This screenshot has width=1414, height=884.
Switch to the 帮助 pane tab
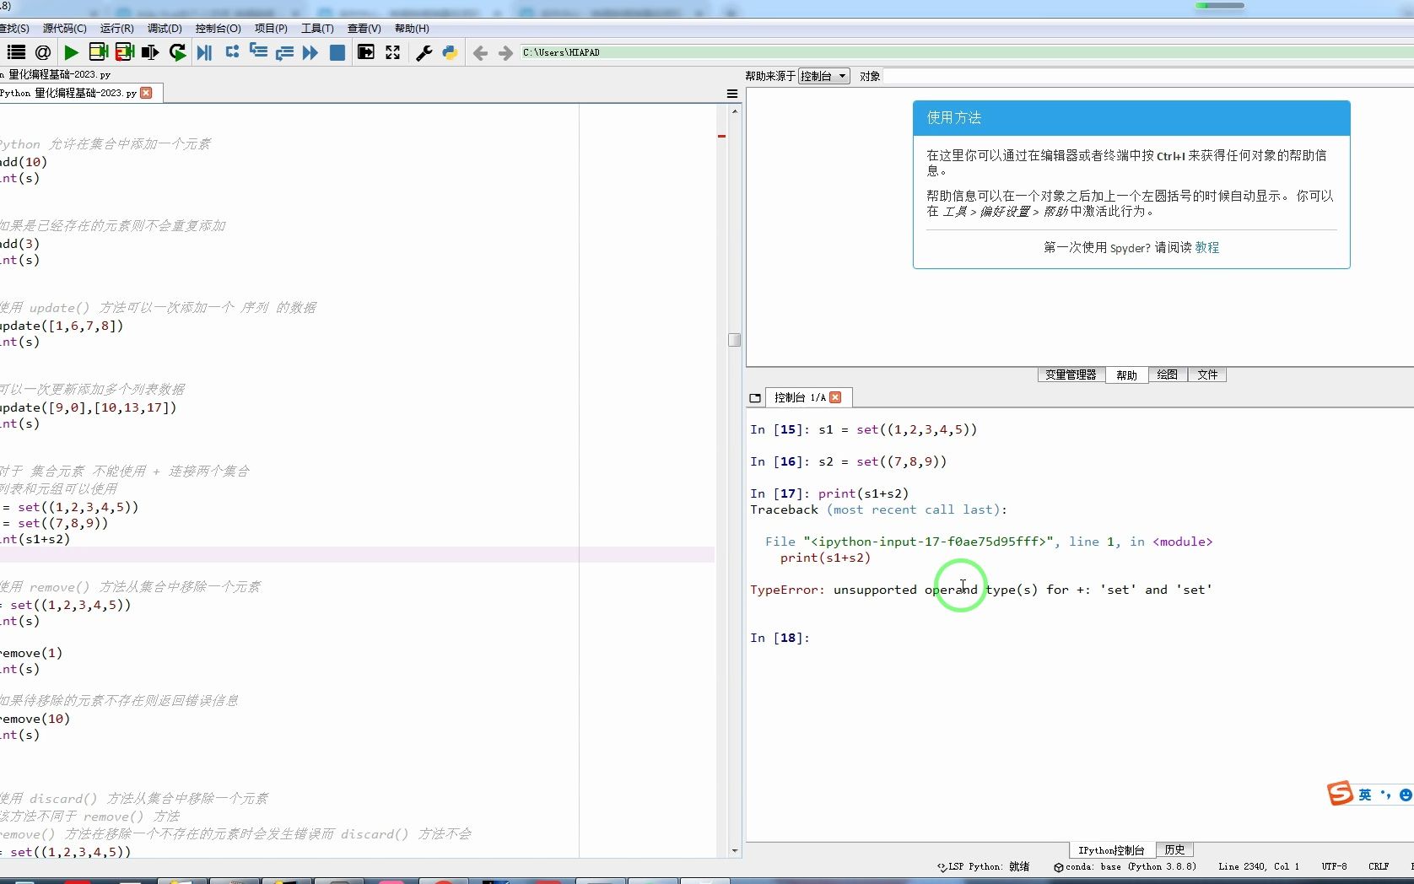1126,375
